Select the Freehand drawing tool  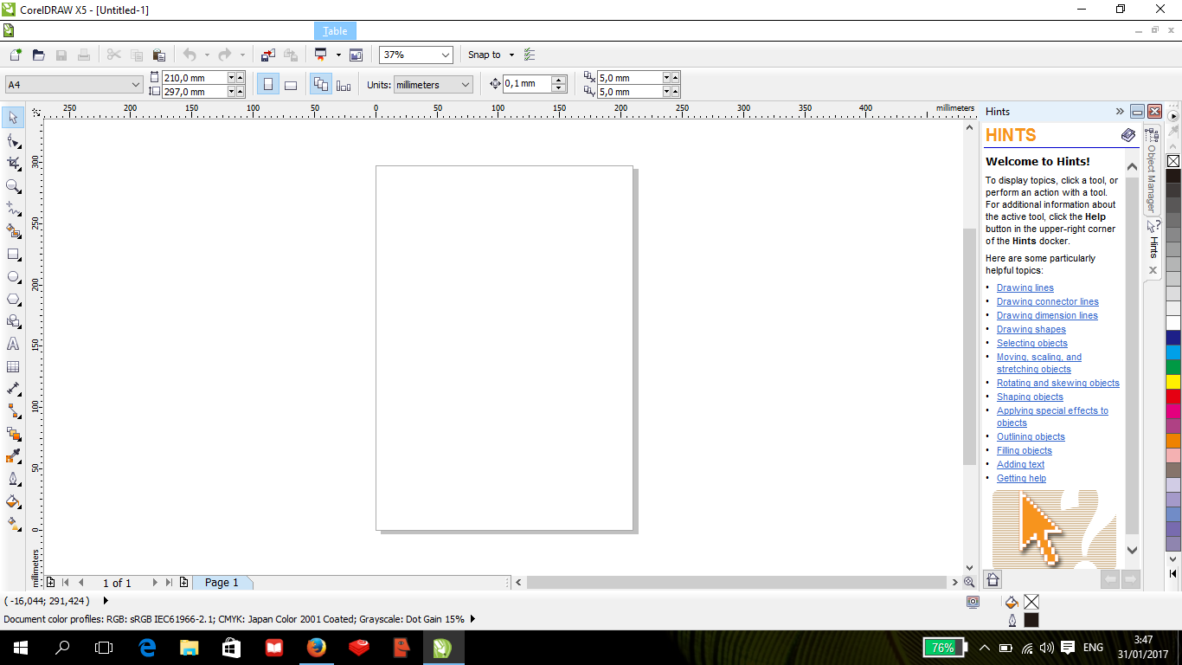click(14, 208)
